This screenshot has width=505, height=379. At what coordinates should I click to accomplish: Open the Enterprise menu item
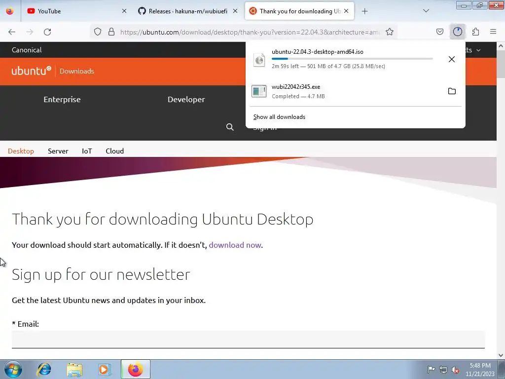[62, 100]
